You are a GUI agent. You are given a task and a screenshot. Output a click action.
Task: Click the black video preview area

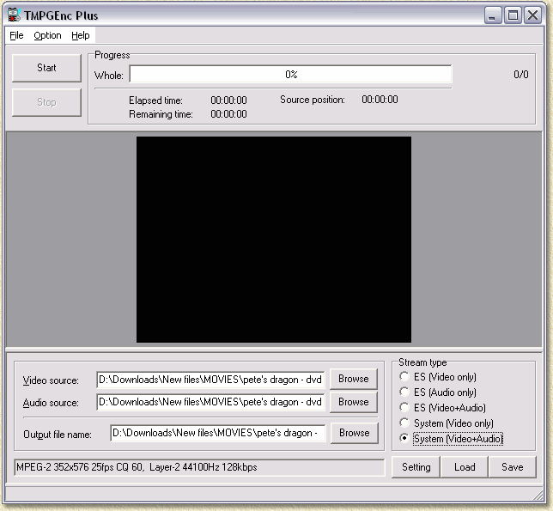(274, 240)
